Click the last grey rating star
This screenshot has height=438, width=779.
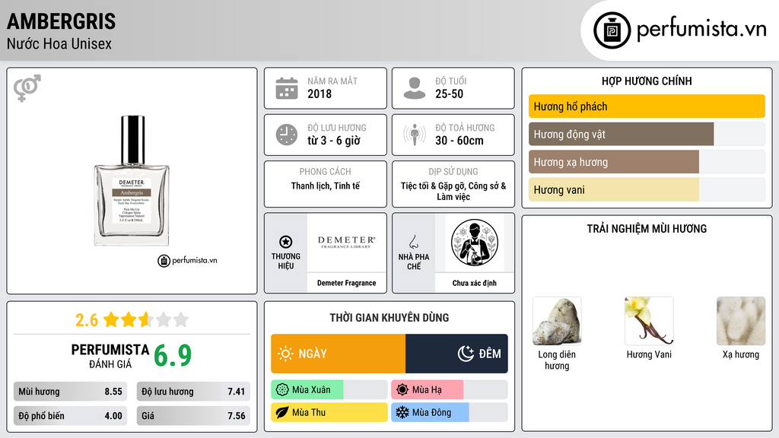(181, 319)
